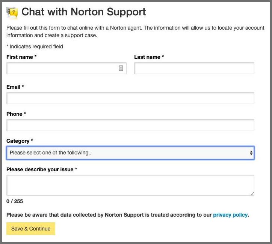The width and height of the screenshot is (272, 244).
Task: Click the Norton chat support bubble icon
Action: [12, 13]
